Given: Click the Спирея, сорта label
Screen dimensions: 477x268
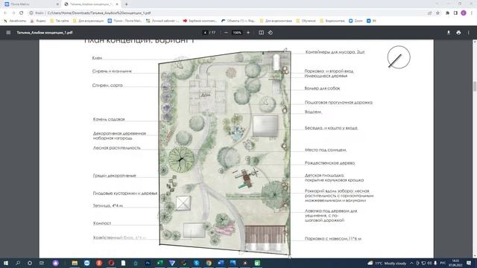Looking at the screenshot, I should click(107, 86).
